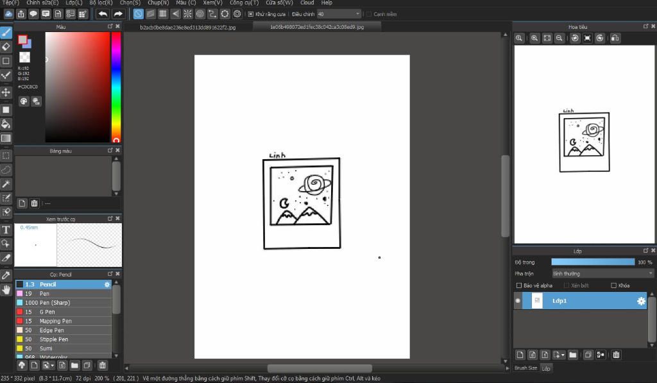
Task: Select the Eraser tool
Action: pos(6,47)
